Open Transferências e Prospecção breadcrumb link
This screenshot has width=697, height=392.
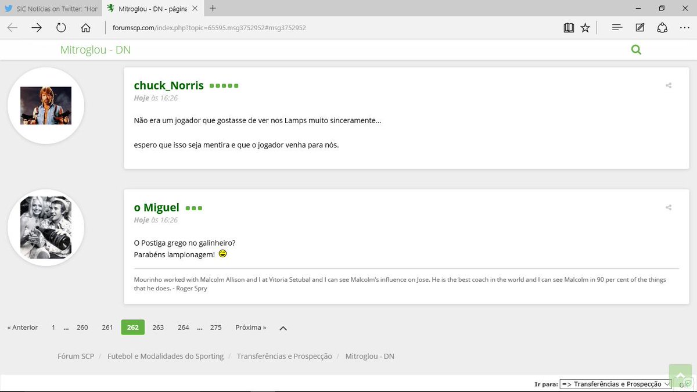coord(285,356)
